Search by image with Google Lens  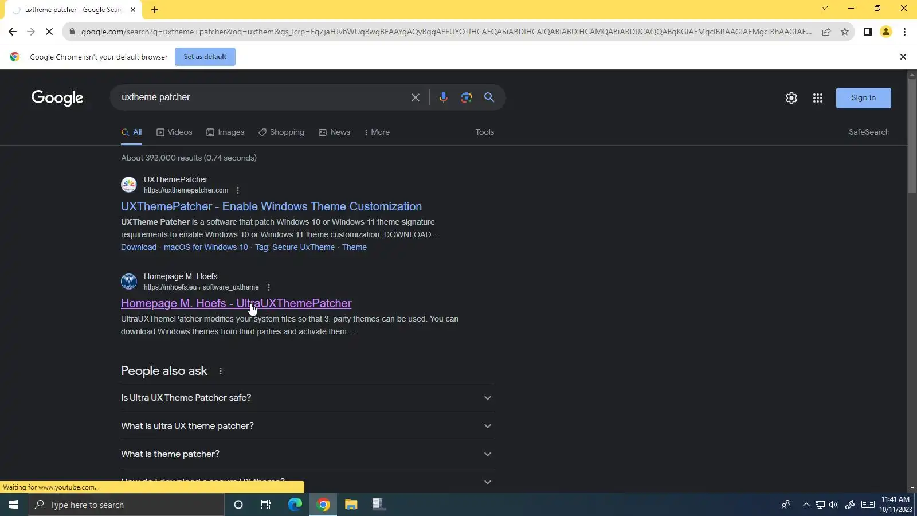(467, 97)
